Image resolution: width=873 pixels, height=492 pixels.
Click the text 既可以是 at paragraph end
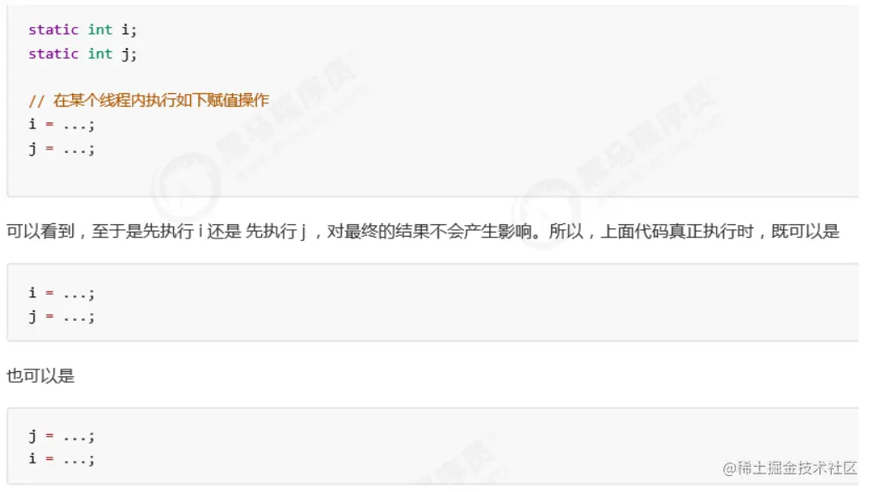pos(805,231)
